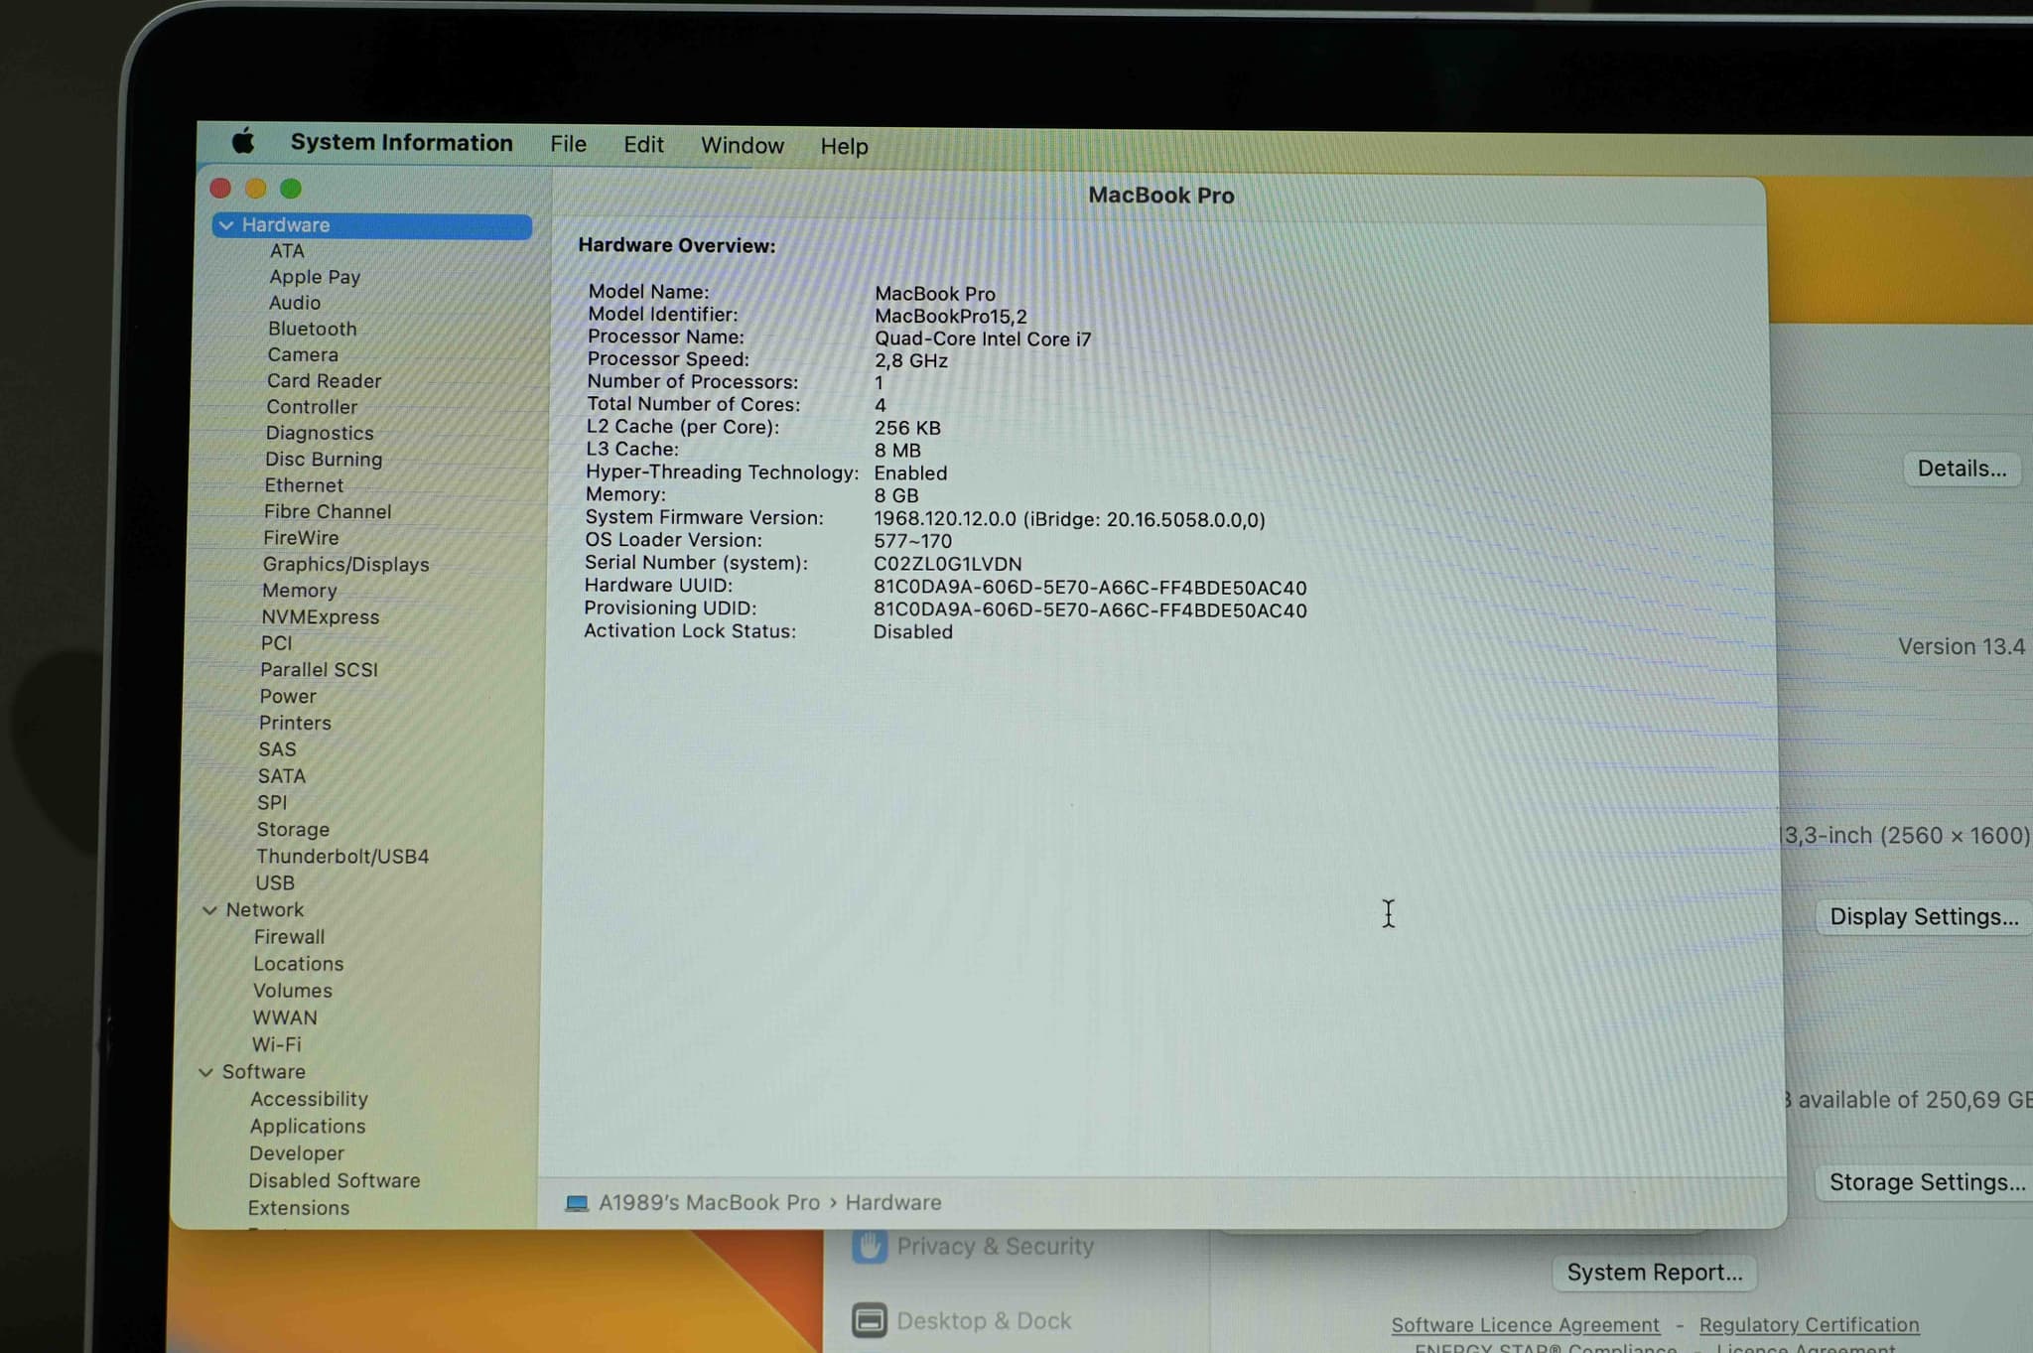Collapse the Network section chevron
Image resolution: width=2033 pixels, height=1353 pixels.
209,909
